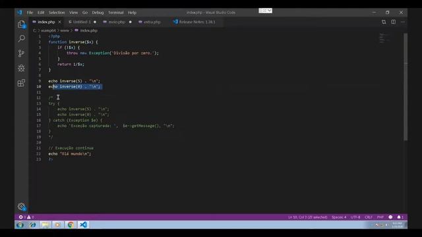Image resolution: width=422 pixels, height=237 pixels.
Task: Open the Explorer view in activity bar
Action: tap(22, 24)
